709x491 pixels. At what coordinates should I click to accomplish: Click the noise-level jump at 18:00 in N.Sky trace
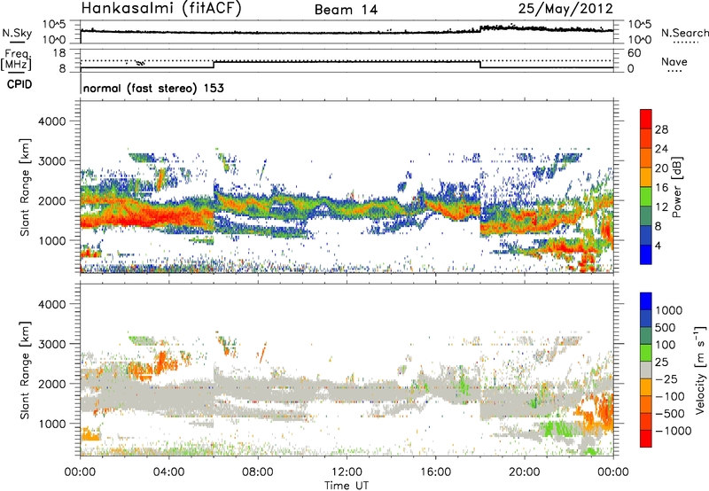tap(480, 29)
